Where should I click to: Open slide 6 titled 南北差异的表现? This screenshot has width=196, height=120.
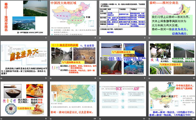coord(73,59)
